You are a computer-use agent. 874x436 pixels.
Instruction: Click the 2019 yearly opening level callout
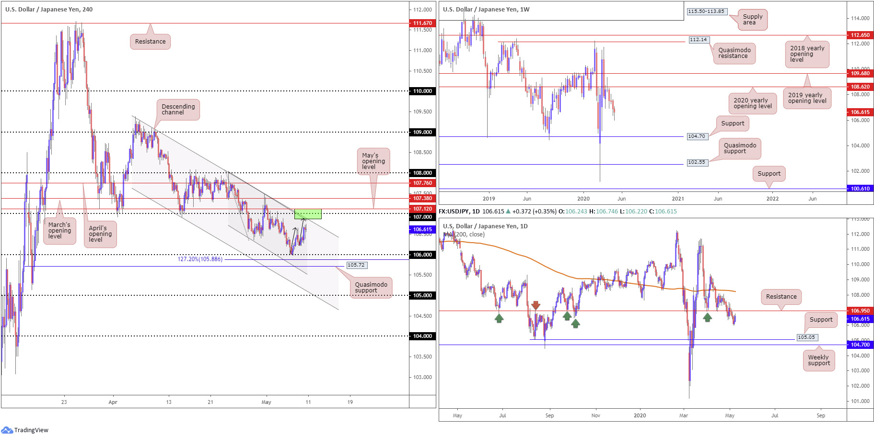(x=807, y=98)
